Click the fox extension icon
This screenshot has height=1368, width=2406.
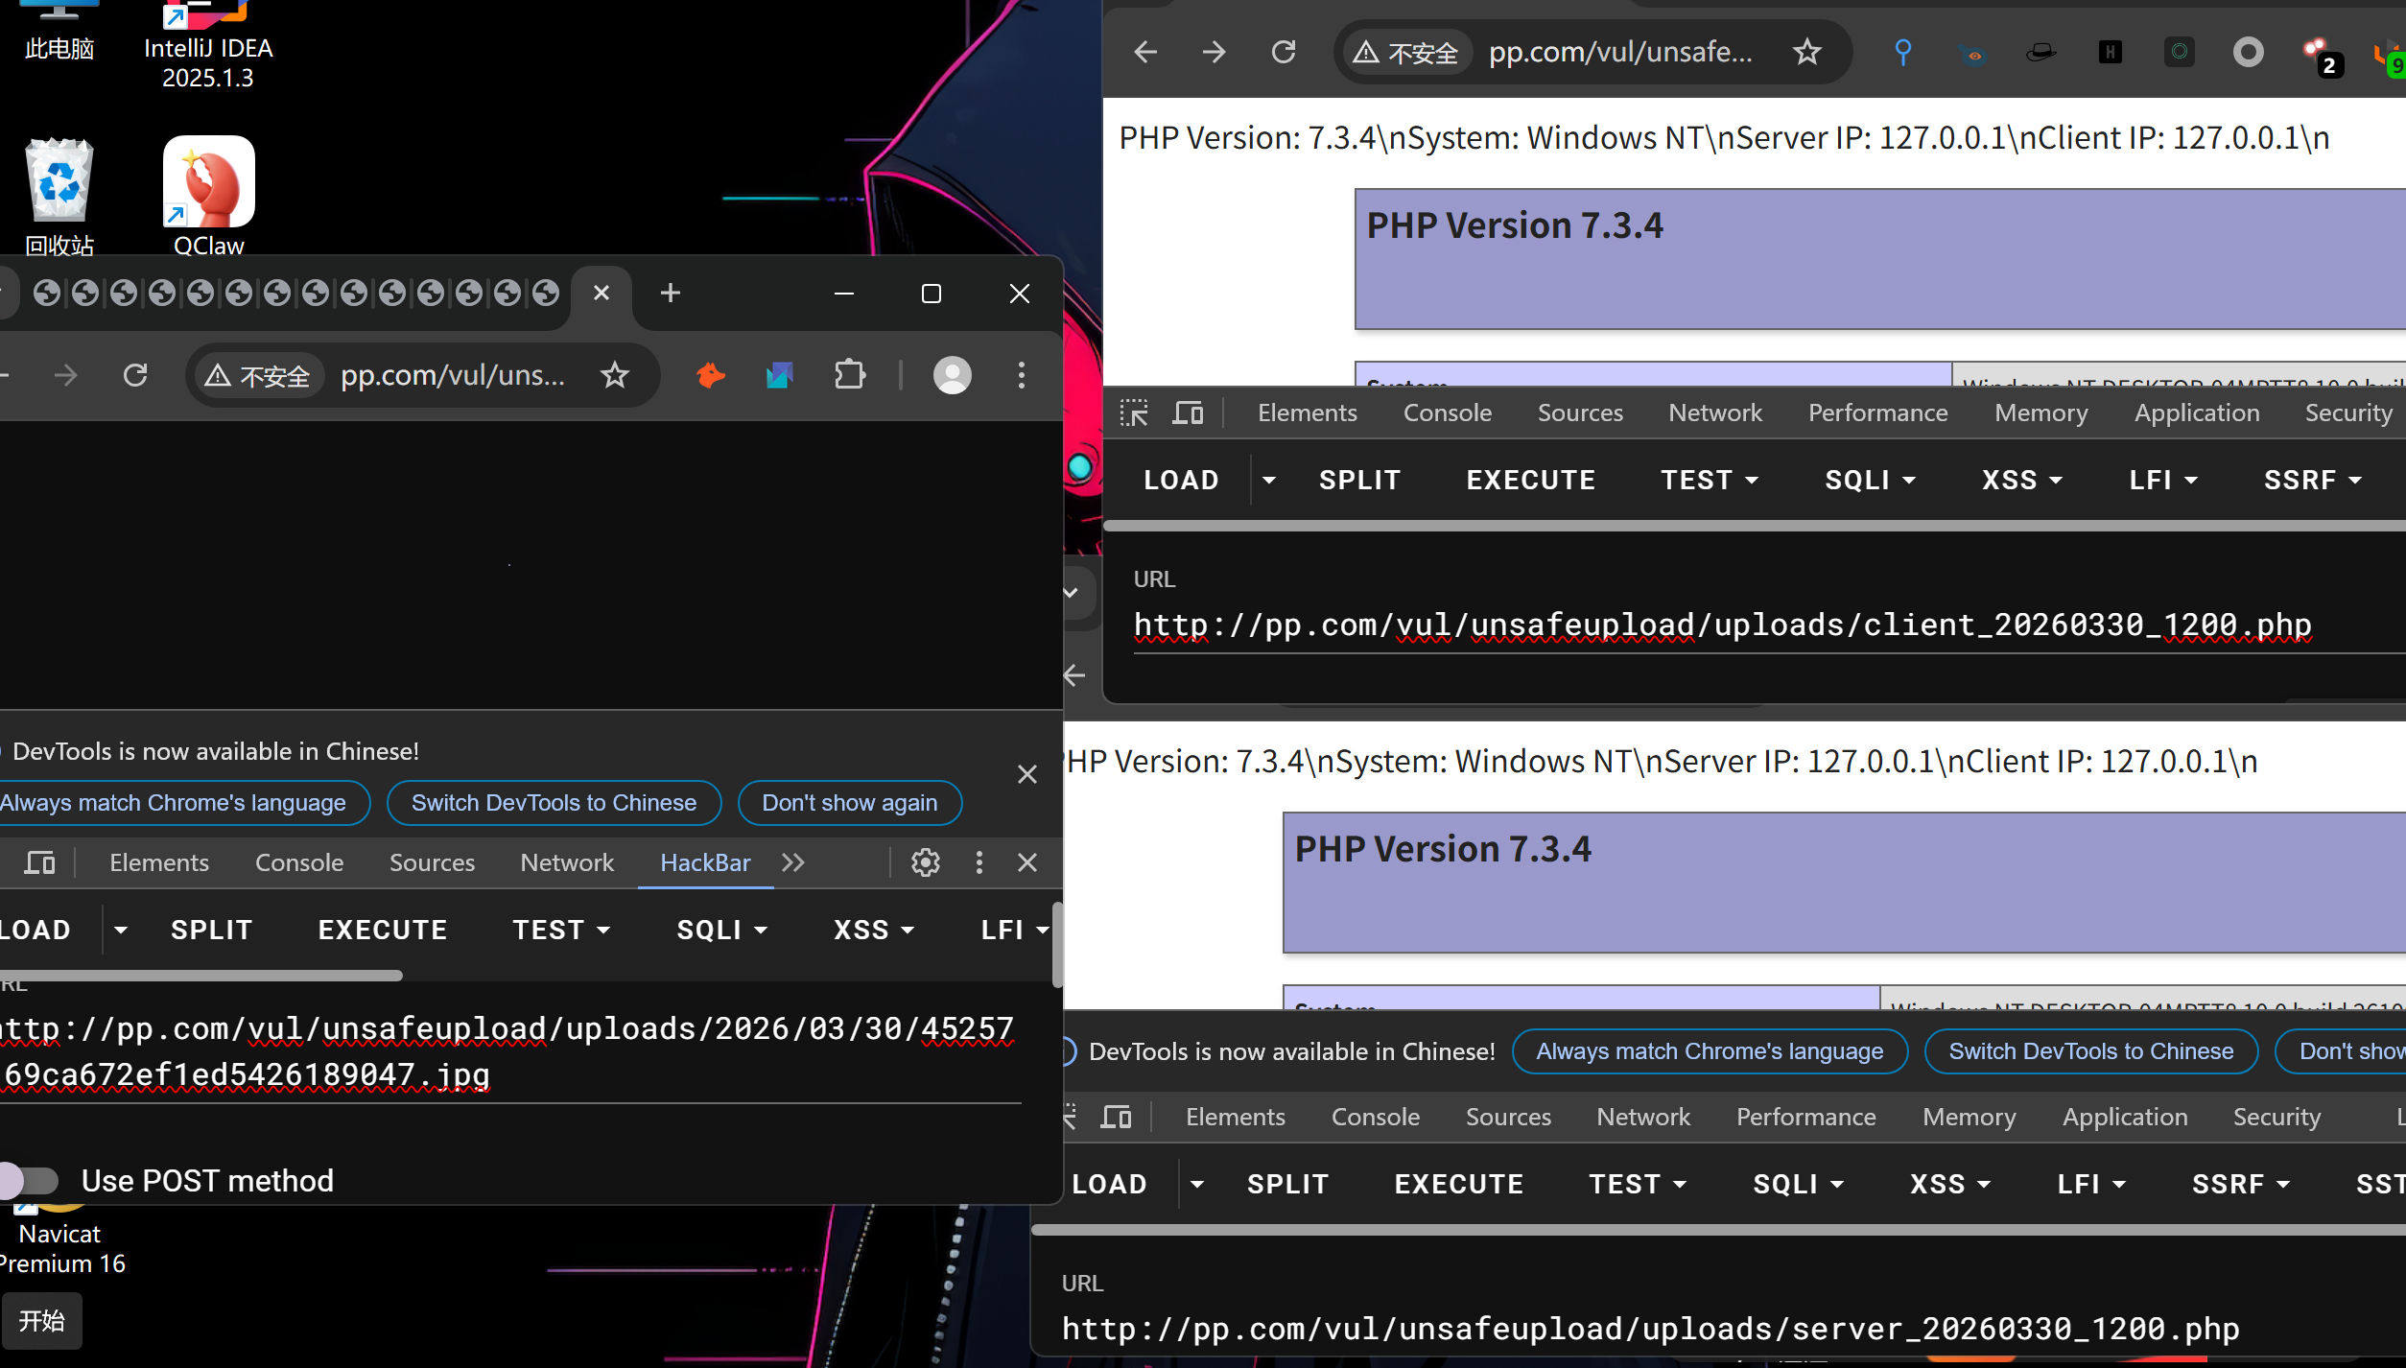click(x=711, y=375)
